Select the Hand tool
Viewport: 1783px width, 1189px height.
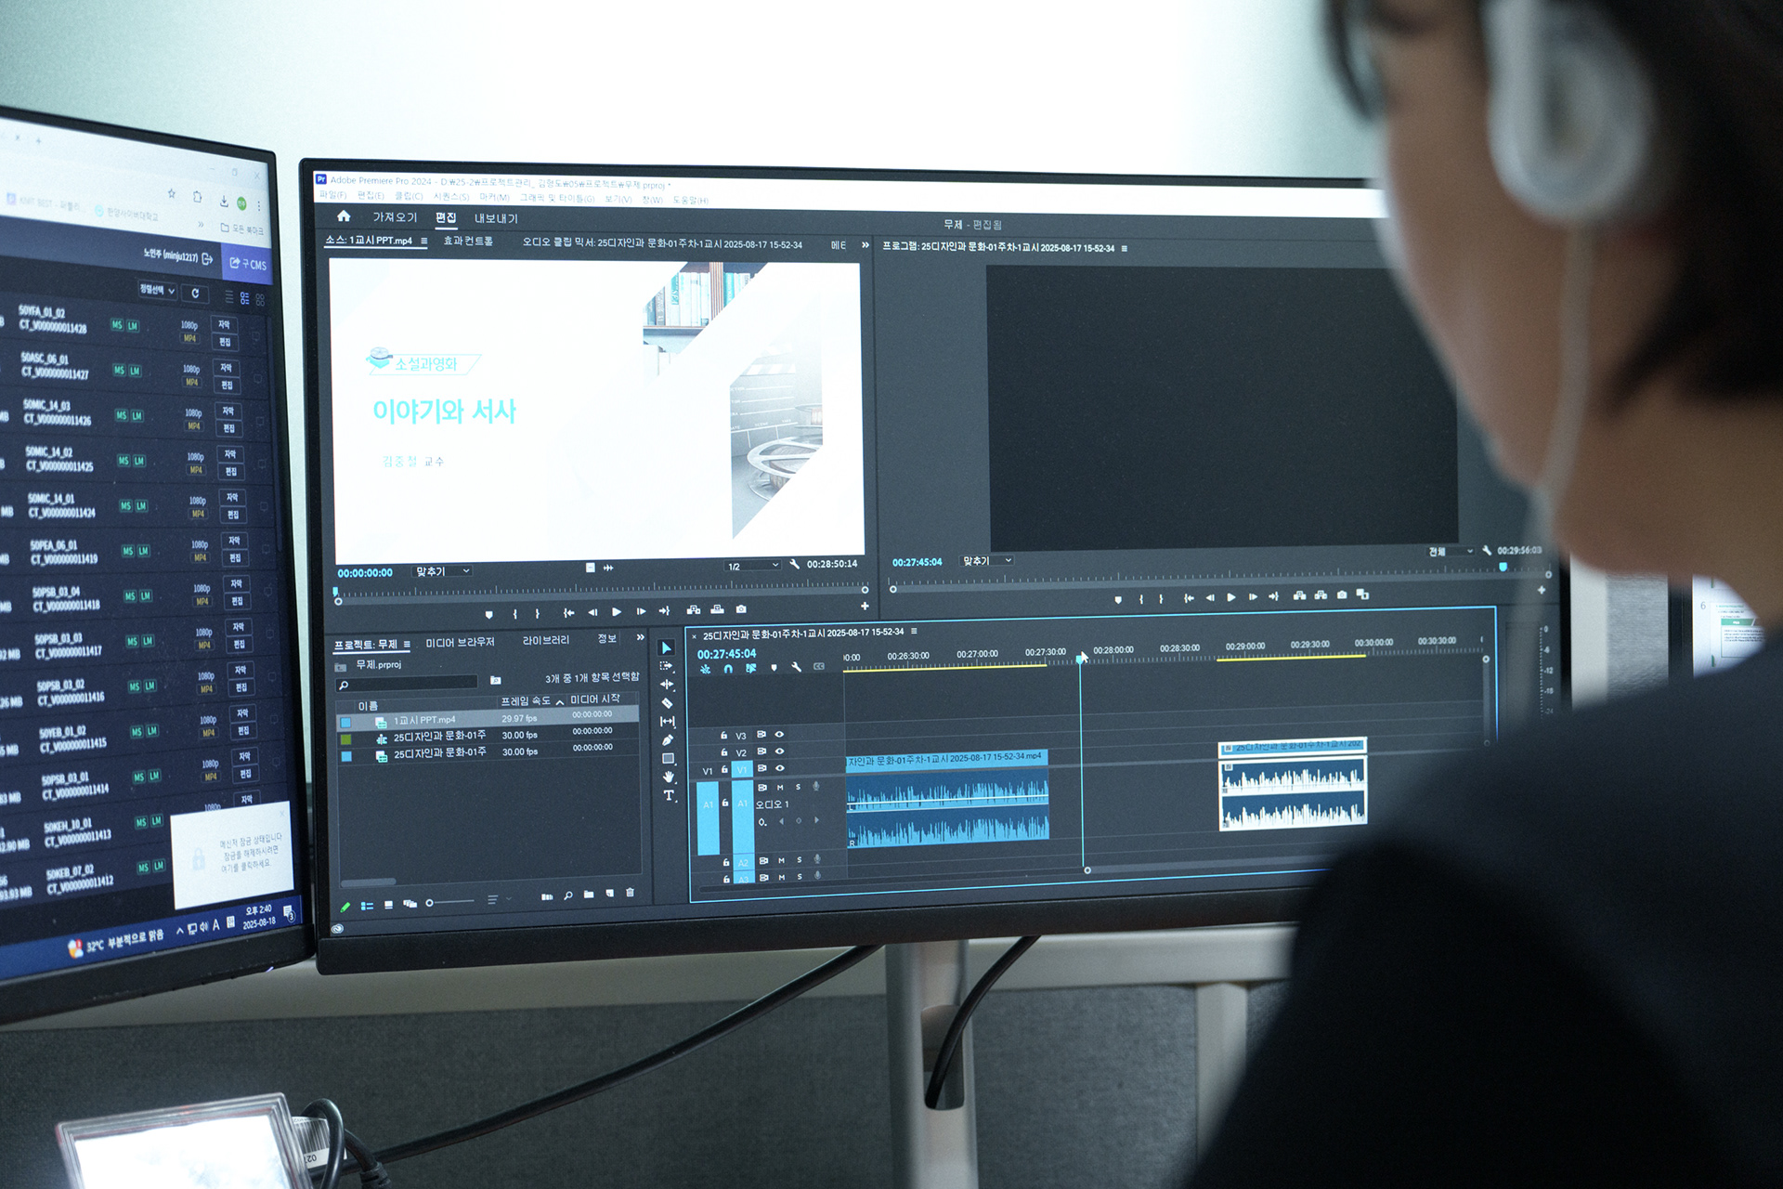click(669, 777)
